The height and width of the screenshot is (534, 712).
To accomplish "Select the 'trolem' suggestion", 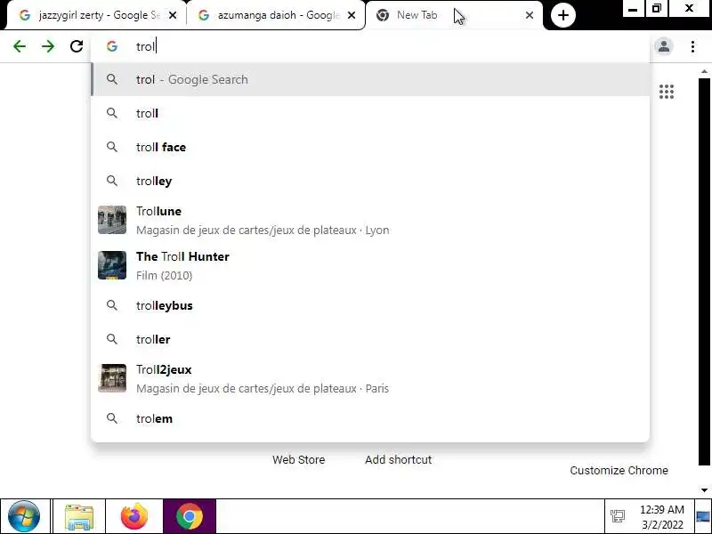I will pos(370,418).
